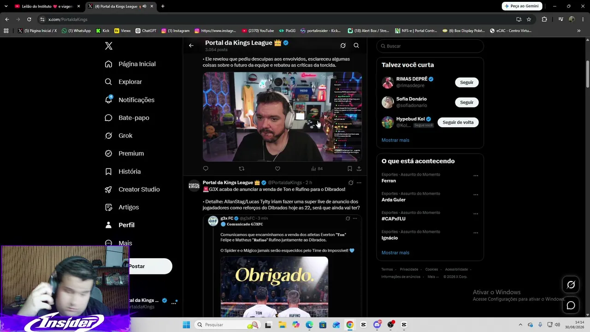The width and height of the screenshot is (590, 332).
Task: Select Premium in the sidebar
Action: (x=124, y=154)
